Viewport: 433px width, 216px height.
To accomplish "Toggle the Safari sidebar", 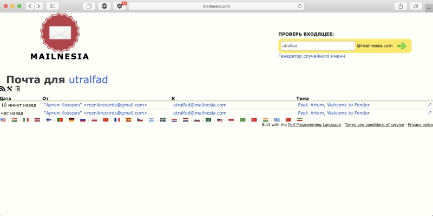I will (53, 6).
